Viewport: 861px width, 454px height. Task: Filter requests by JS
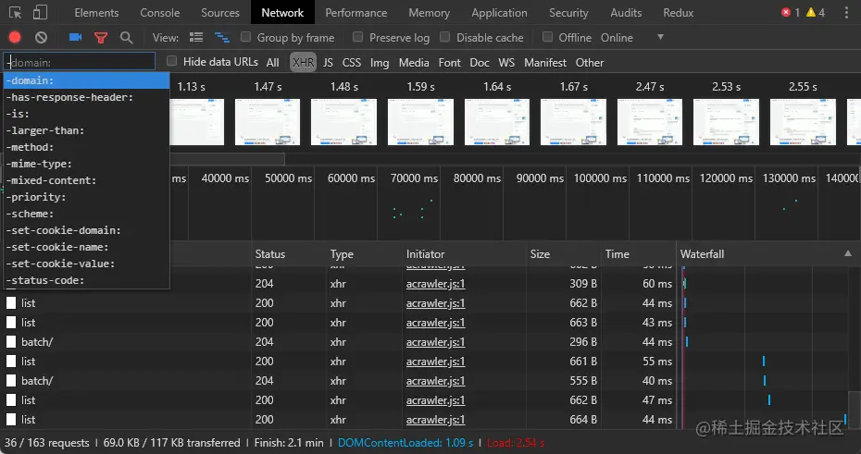[328, 63]
